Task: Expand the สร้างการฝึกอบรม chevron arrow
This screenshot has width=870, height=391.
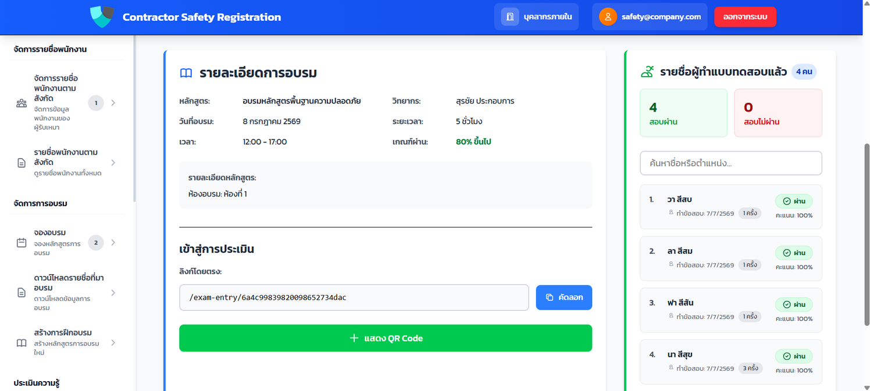Action: pos(113,343)
